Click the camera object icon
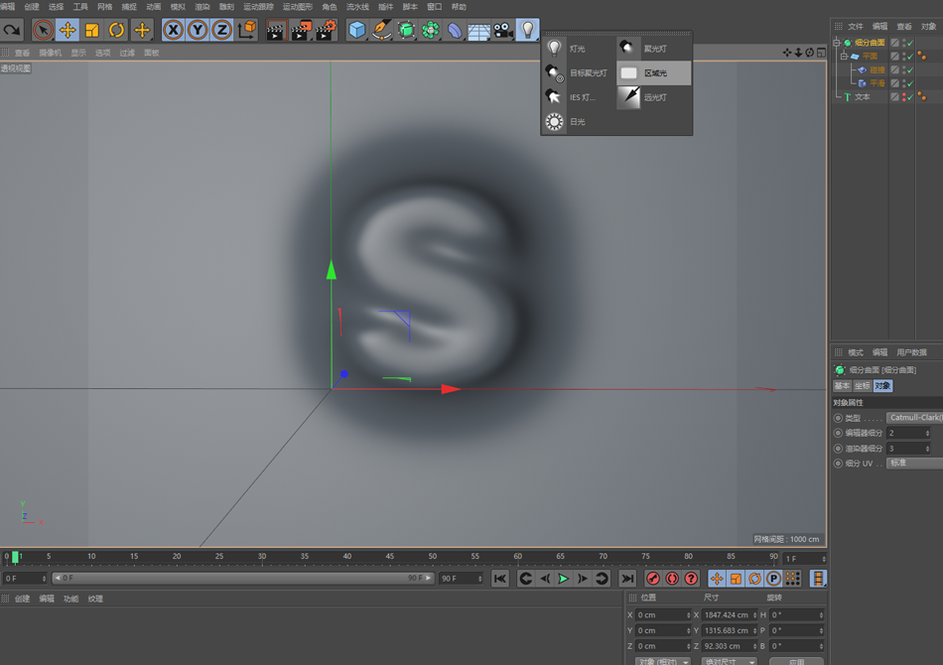This screenshot has height=665, width=943. (x=503, y=30)
